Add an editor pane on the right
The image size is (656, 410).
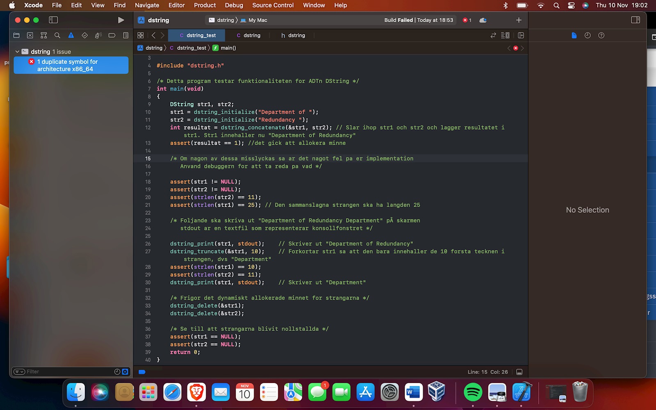[521, 36]
